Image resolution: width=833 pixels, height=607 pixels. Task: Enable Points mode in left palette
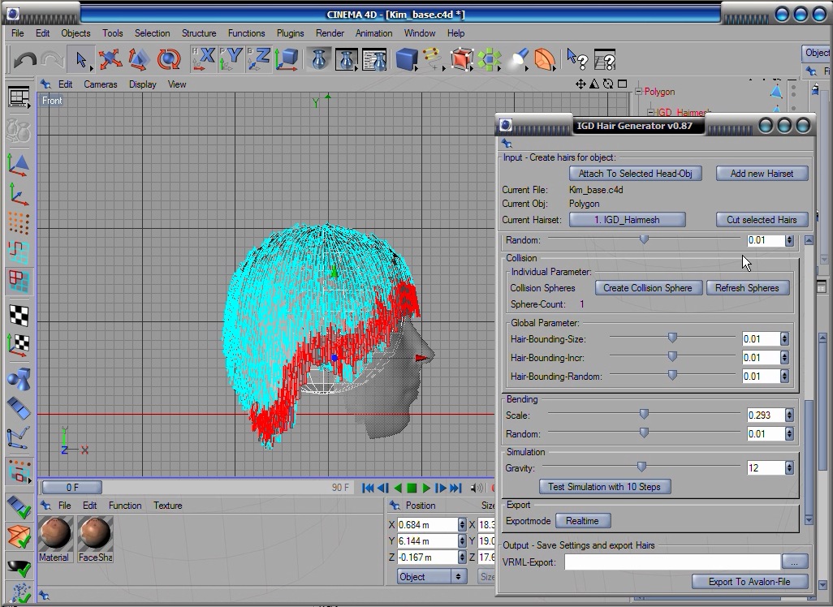point(19,224)
